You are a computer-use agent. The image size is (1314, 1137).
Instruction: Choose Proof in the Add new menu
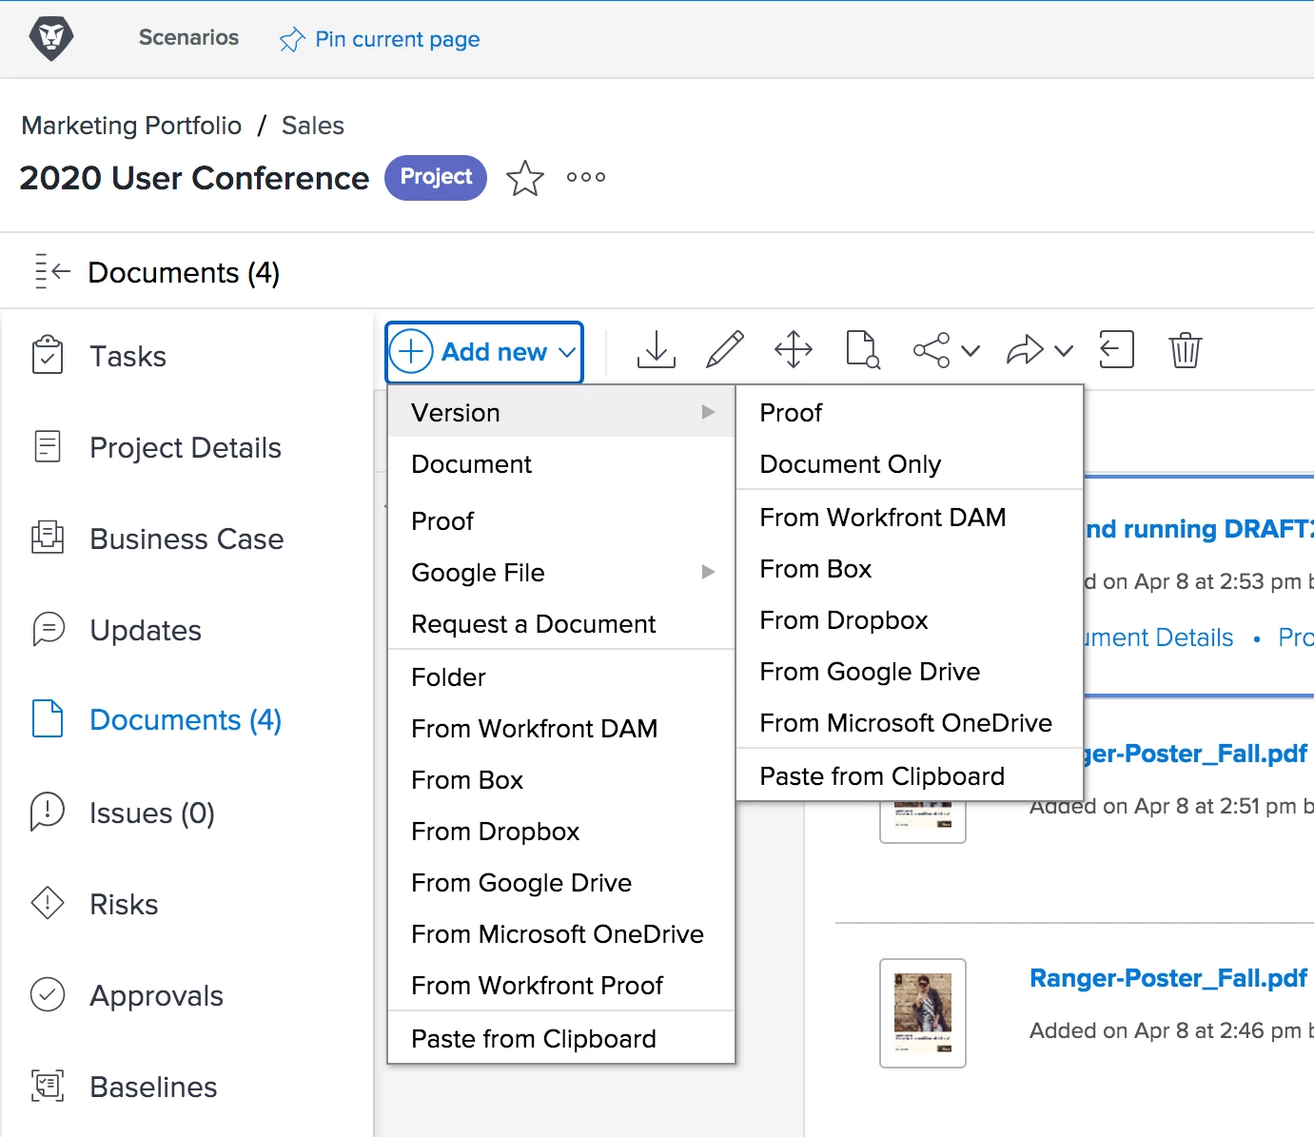click(x=561, y=521)
